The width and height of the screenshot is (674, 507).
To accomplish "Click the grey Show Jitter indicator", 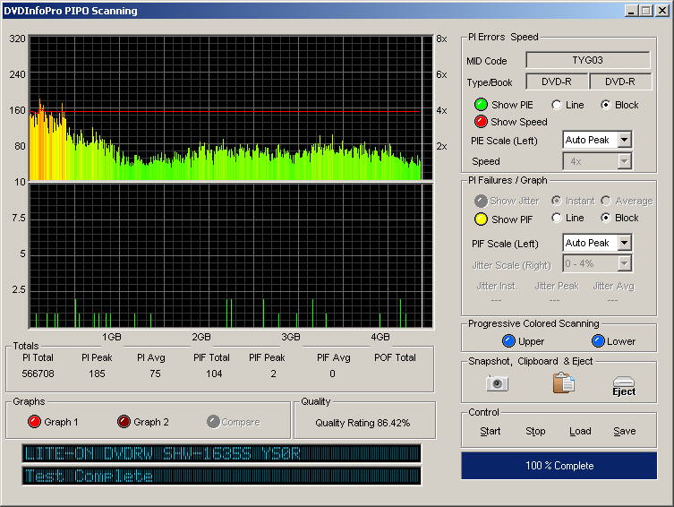I will pos(481,201).
